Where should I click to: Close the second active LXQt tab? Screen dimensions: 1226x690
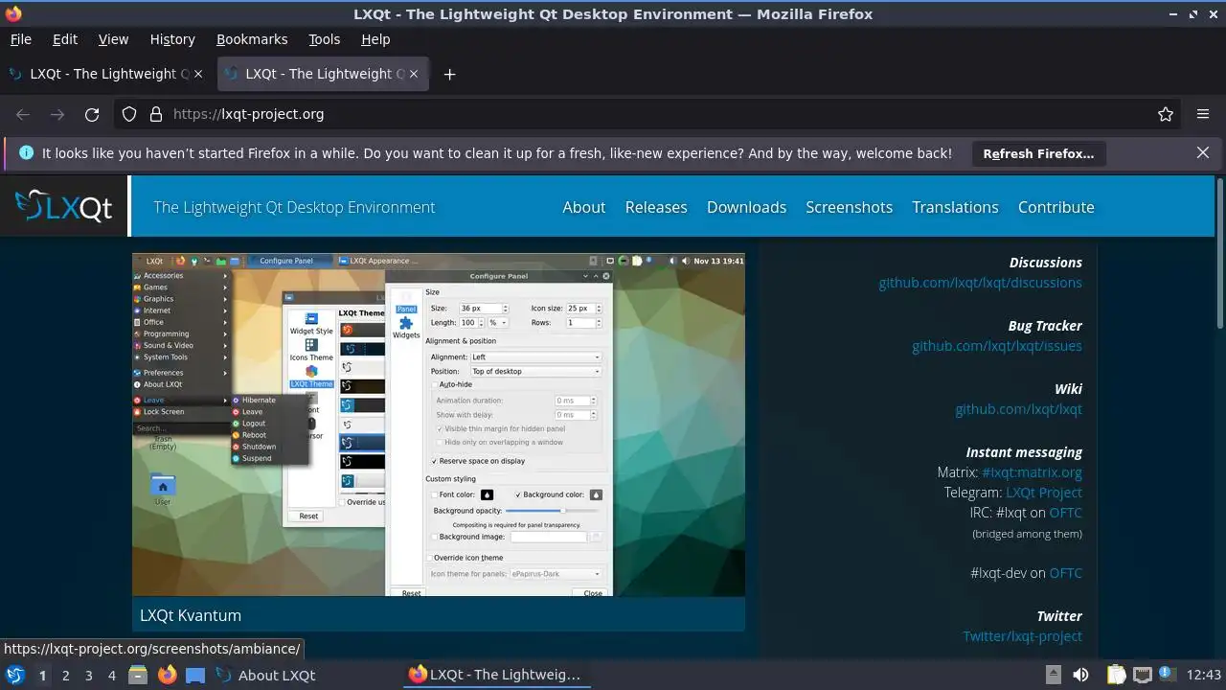pyautogui.click(x=414, y=74)
